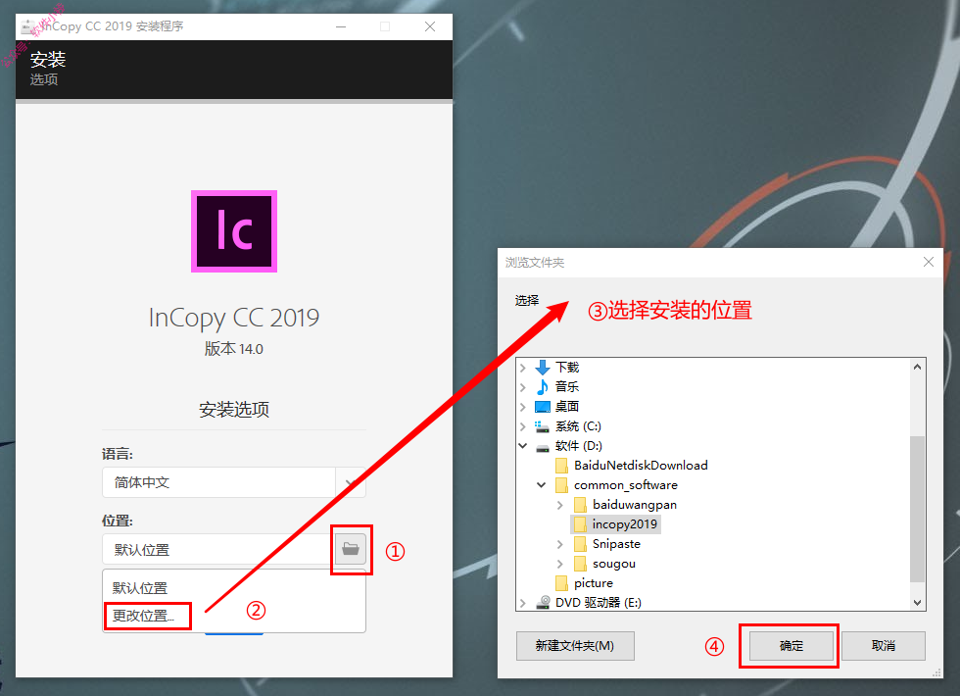
Task: Select 桌面 in the folder tree
Action: (567, 407)
